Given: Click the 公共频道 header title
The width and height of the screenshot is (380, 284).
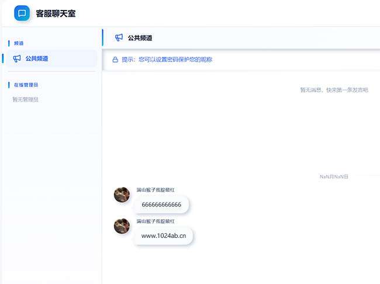Looking at the screenshot, I should (x=140, y=38).
